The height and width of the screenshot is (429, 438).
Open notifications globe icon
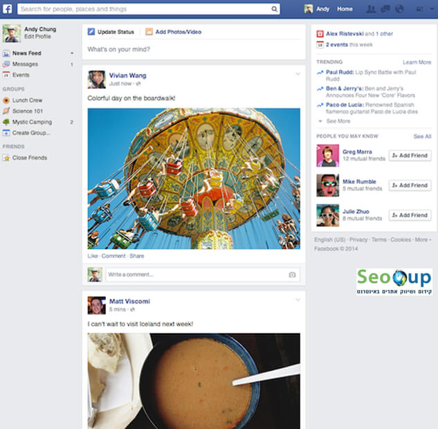point(400,9)
